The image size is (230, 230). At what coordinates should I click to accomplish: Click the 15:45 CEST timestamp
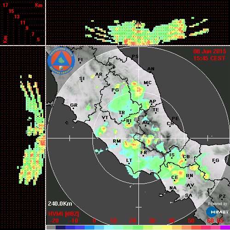pos(209,58)
